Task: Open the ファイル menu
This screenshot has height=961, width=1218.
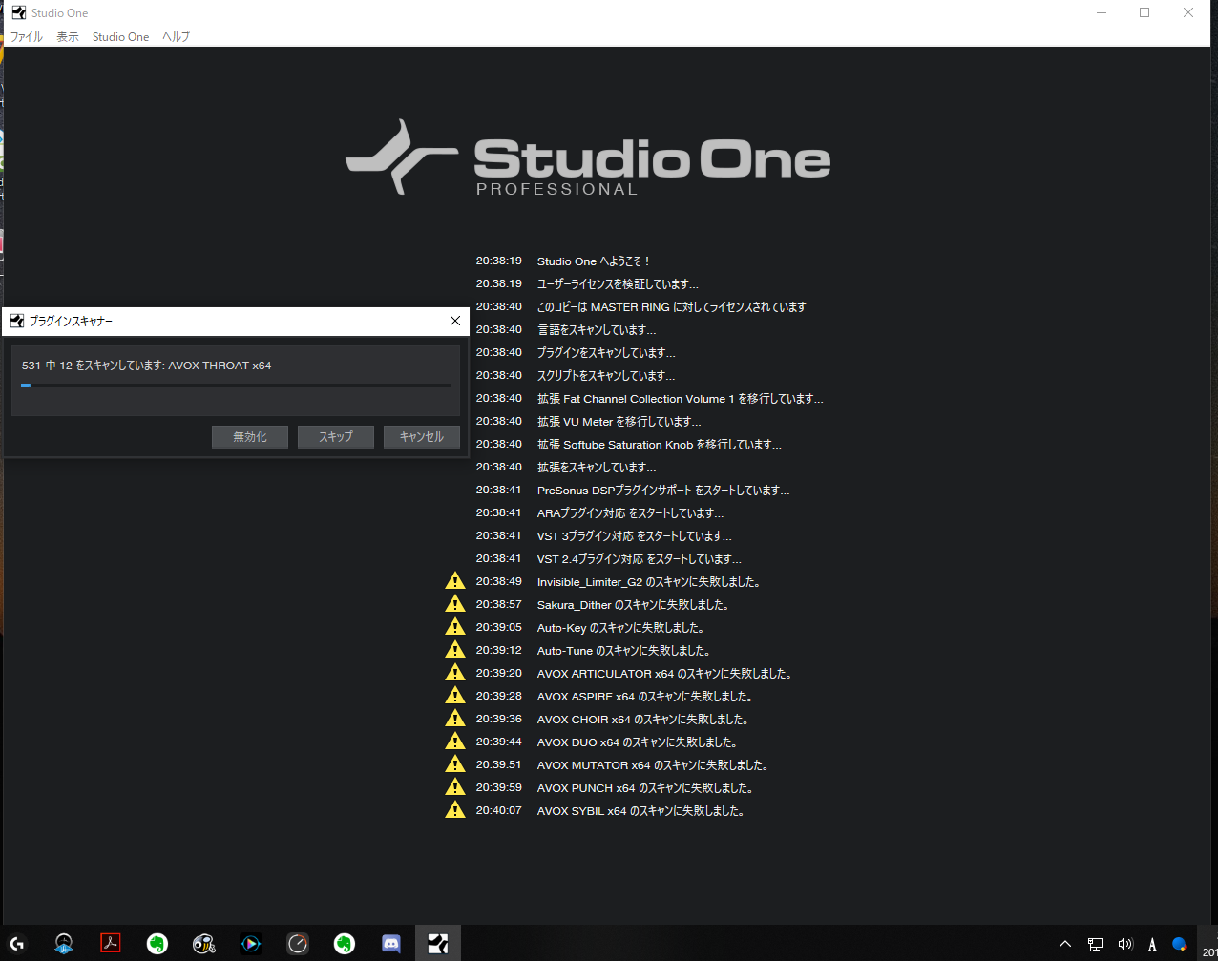Action: pyautogui.click(x=27, y=37)
